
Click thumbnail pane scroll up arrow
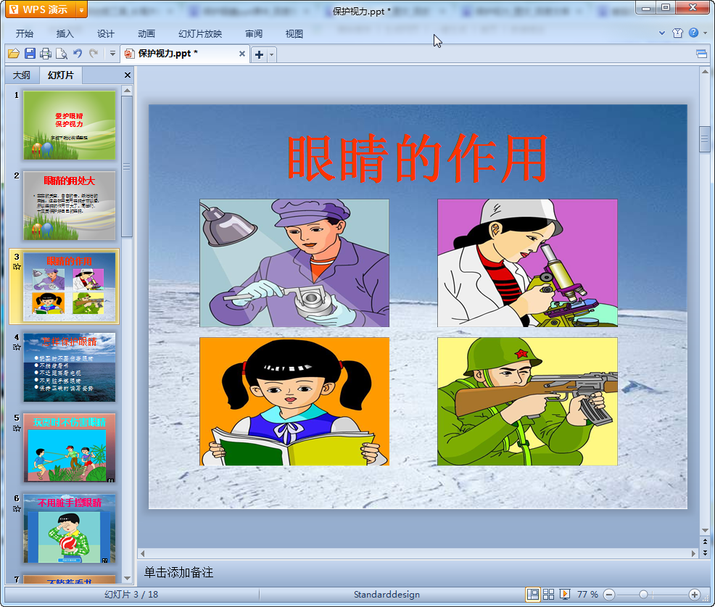coord(127,91)
